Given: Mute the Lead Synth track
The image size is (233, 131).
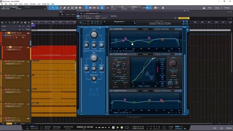Looking at the screenshot, I should 6,75.
